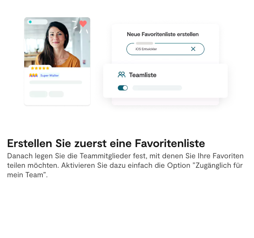Click the Teamliste people icon
The width and height of the screenshot is (254, 238).
tap(121, 75)
